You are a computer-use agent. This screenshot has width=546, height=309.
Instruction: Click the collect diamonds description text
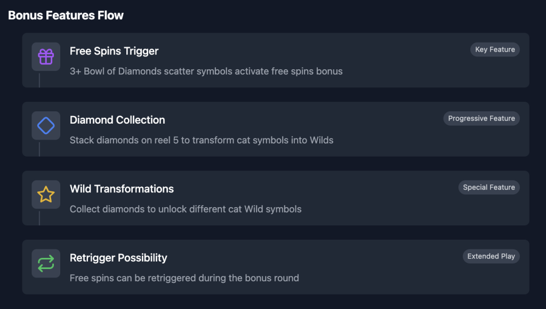coord(186,209)
